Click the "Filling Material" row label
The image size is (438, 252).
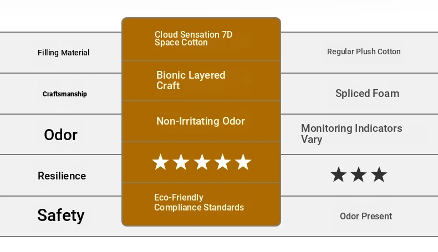click(x=64, y=53)
